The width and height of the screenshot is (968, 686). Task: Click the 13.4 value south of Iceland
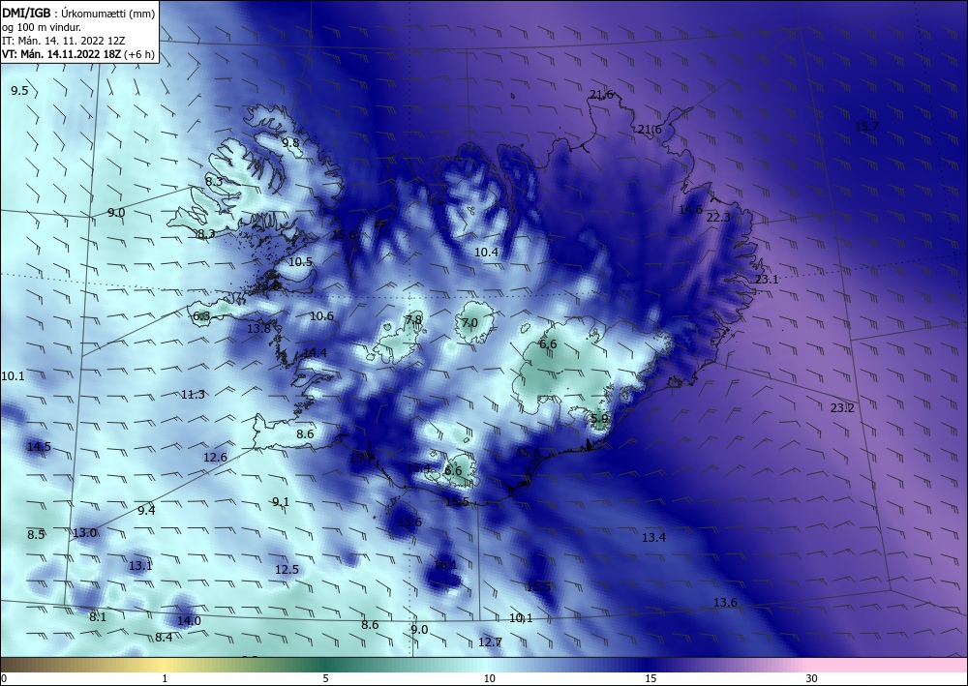[x=653, y=537]
